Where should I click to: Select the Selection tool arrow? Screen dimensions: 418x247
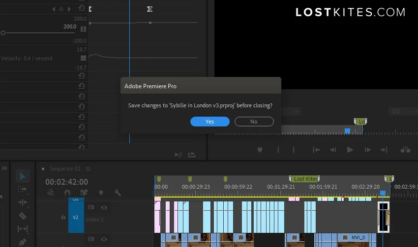[x=23, y=176]
